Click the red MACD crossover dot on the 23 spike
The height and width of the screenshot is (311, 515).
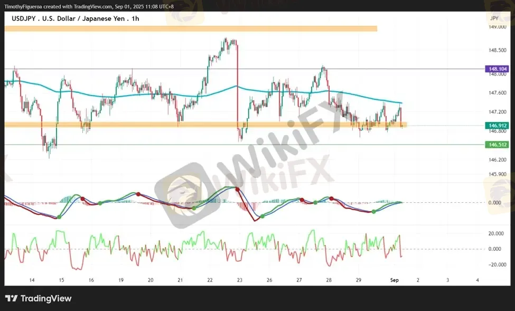tap(238, 190)
